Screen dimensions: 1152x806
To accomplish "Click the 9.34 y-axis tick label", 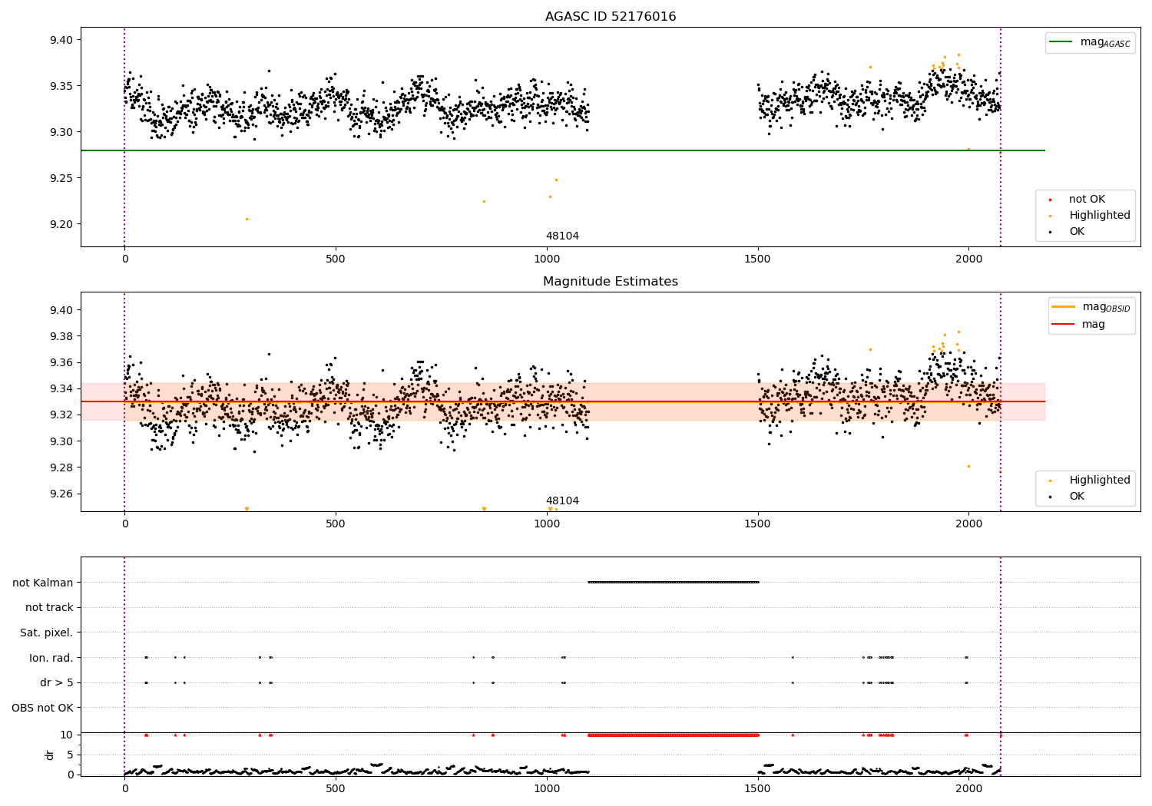I will [x=61, y=388].
